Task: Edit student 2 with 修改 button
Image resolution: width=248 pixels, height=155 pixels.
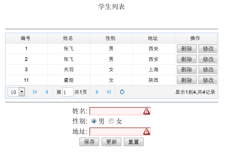Action: [x=208, y=59]
